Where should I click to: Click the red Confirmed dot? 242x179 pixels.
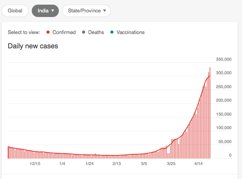[48, 32]
